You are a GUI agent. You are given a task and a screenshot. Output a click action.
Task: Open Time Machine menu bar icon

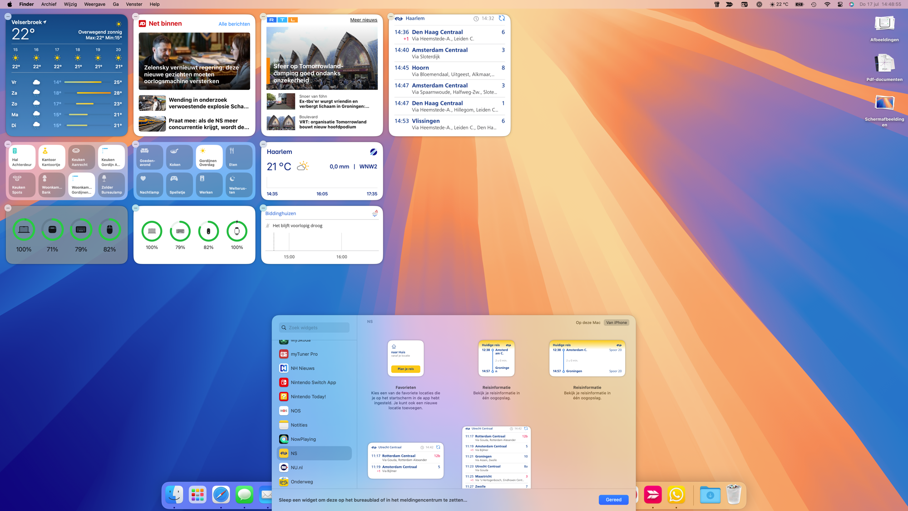tap(814, 4)
